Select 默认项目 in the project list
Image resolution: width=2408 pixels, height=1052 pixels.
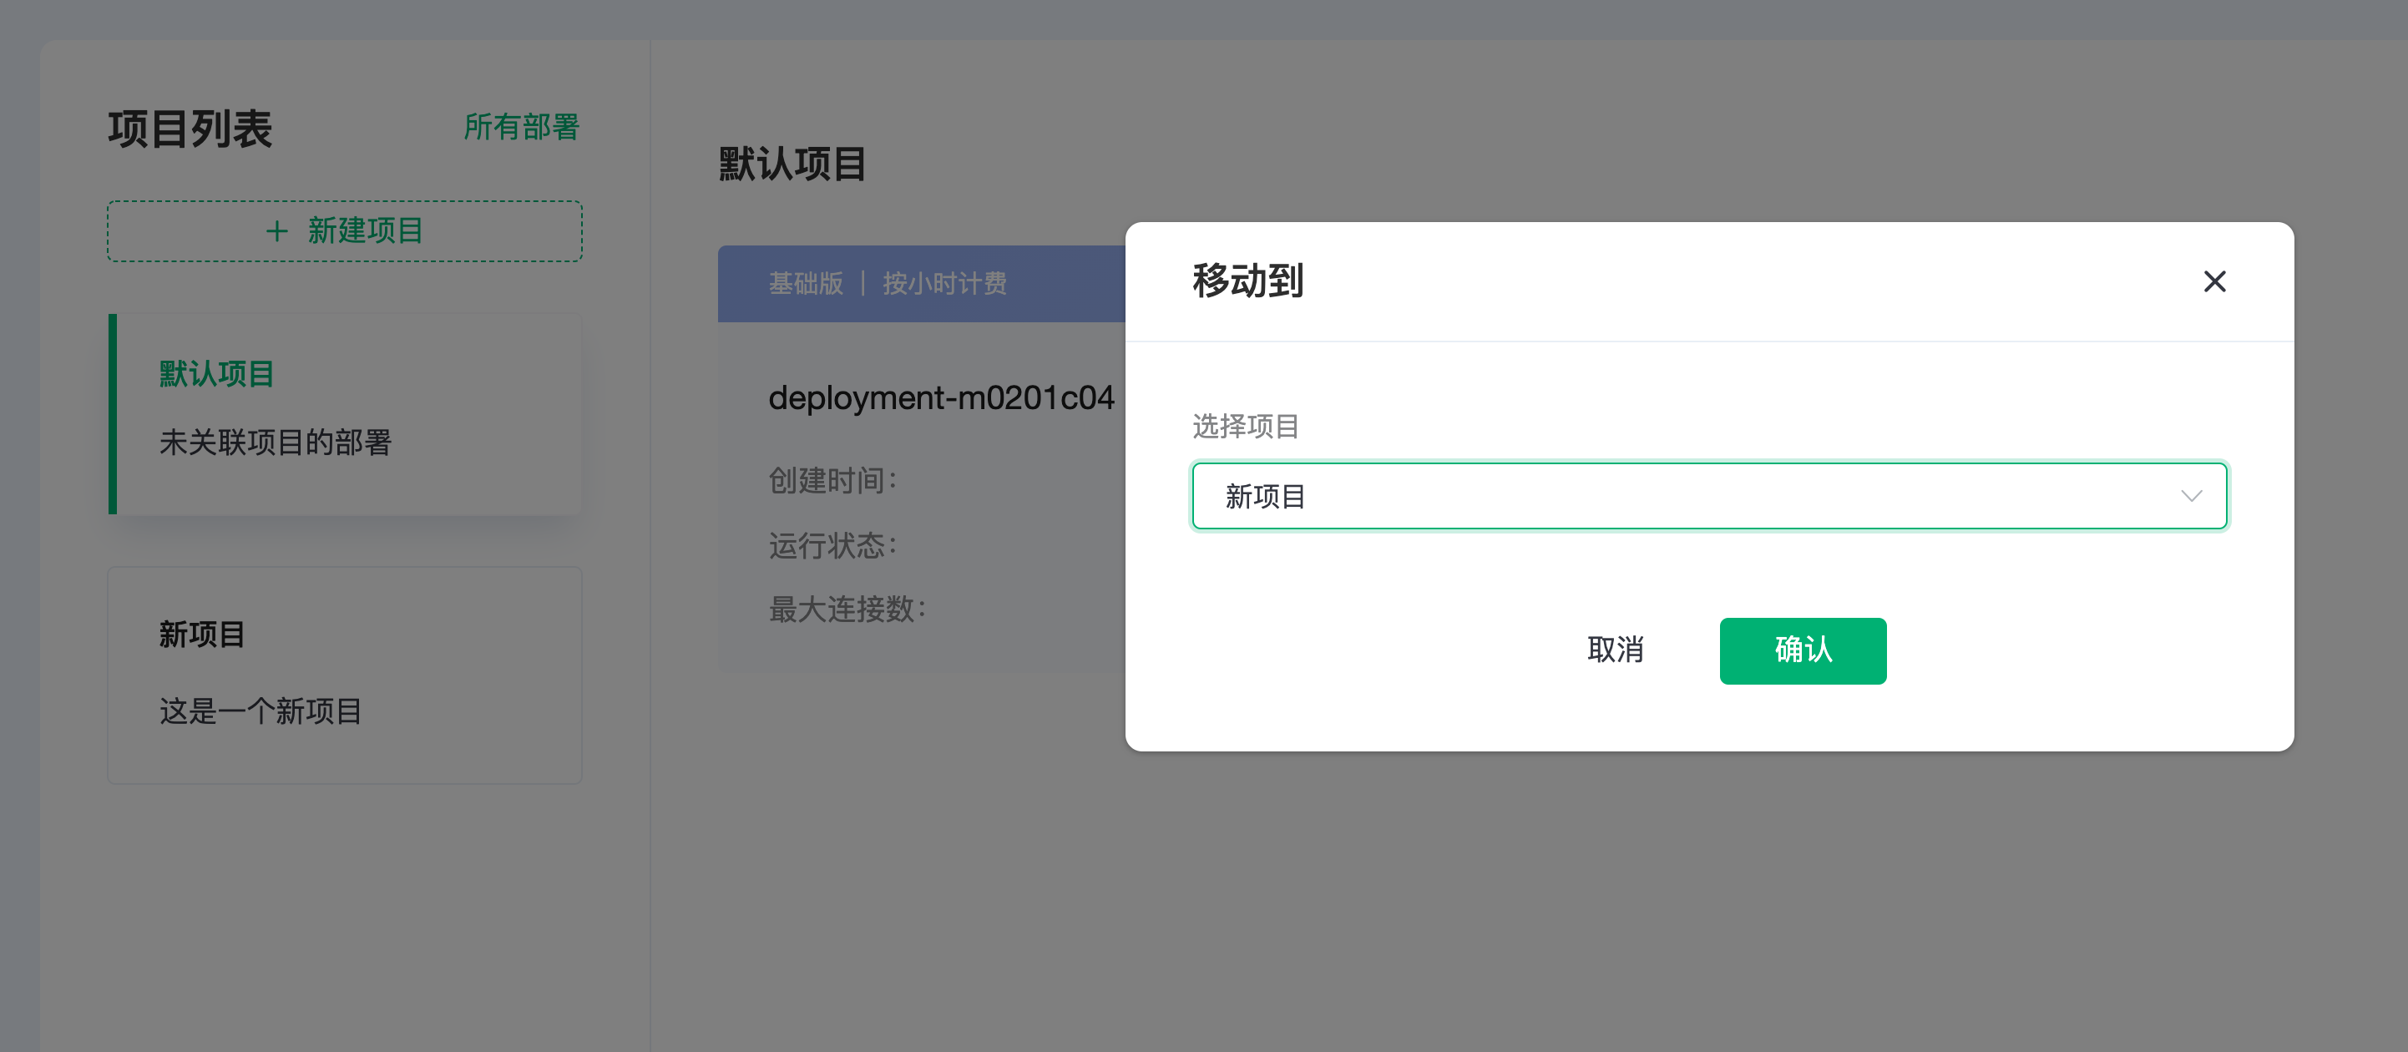[x=217, y=374]
